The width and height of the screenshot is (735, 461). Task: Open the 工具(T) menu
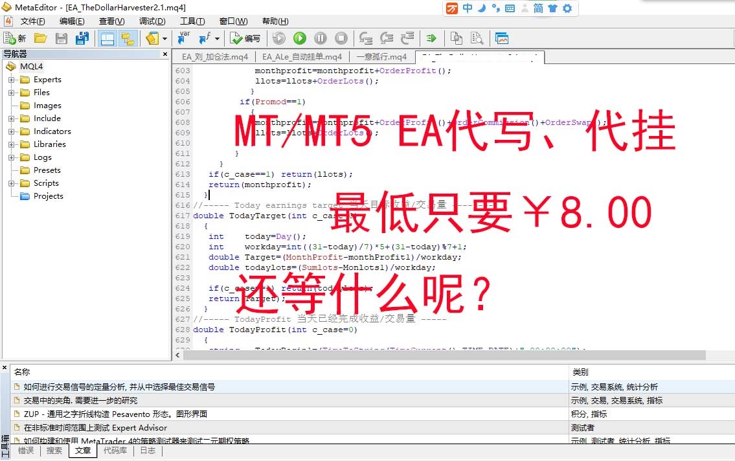click(193, 21)
